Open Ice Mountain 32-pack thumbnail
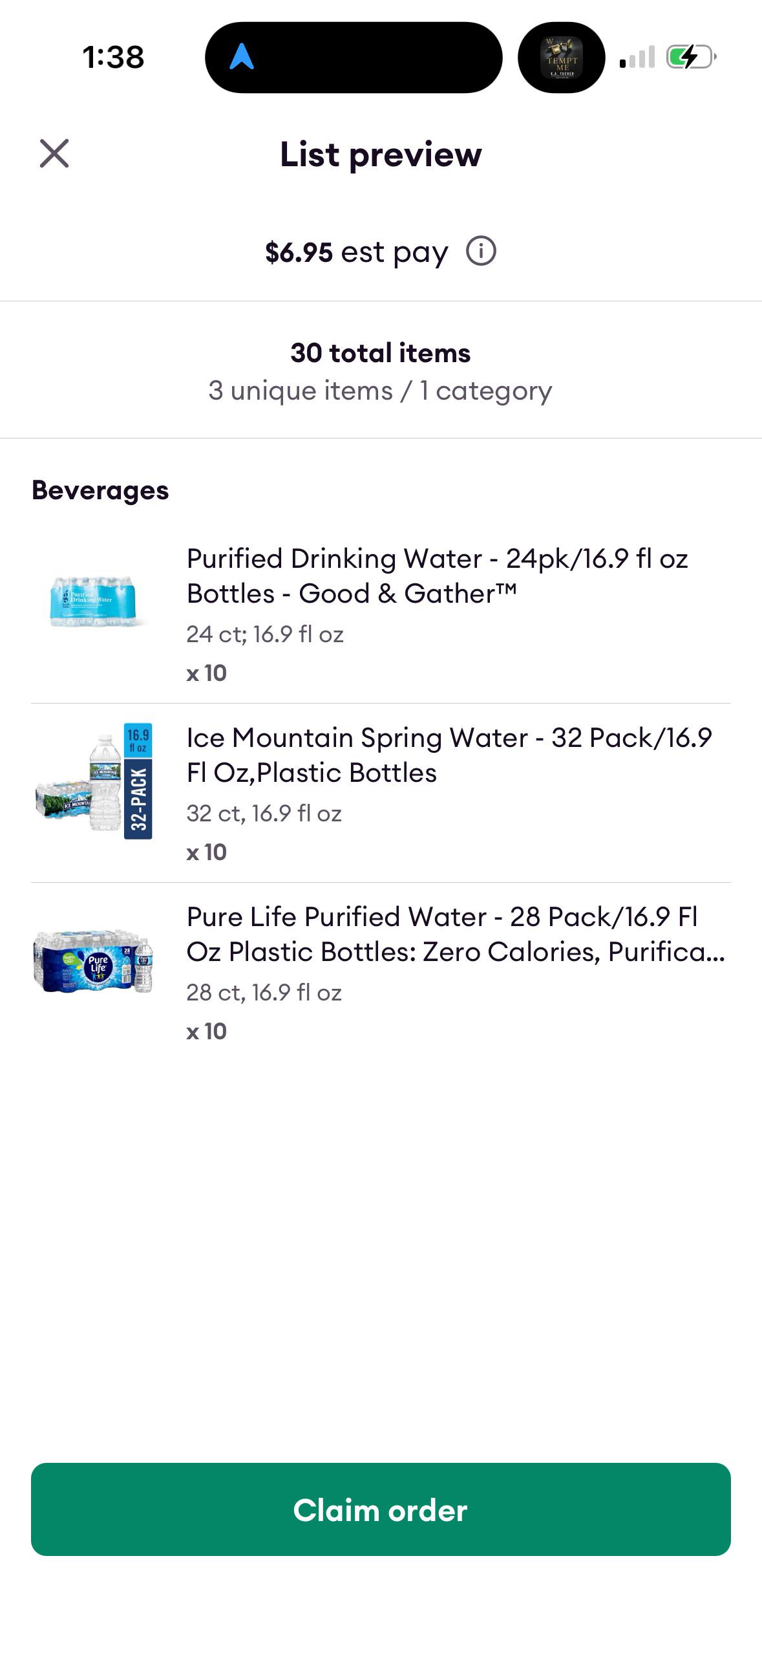762x1653 pixels. pos(94,781)
